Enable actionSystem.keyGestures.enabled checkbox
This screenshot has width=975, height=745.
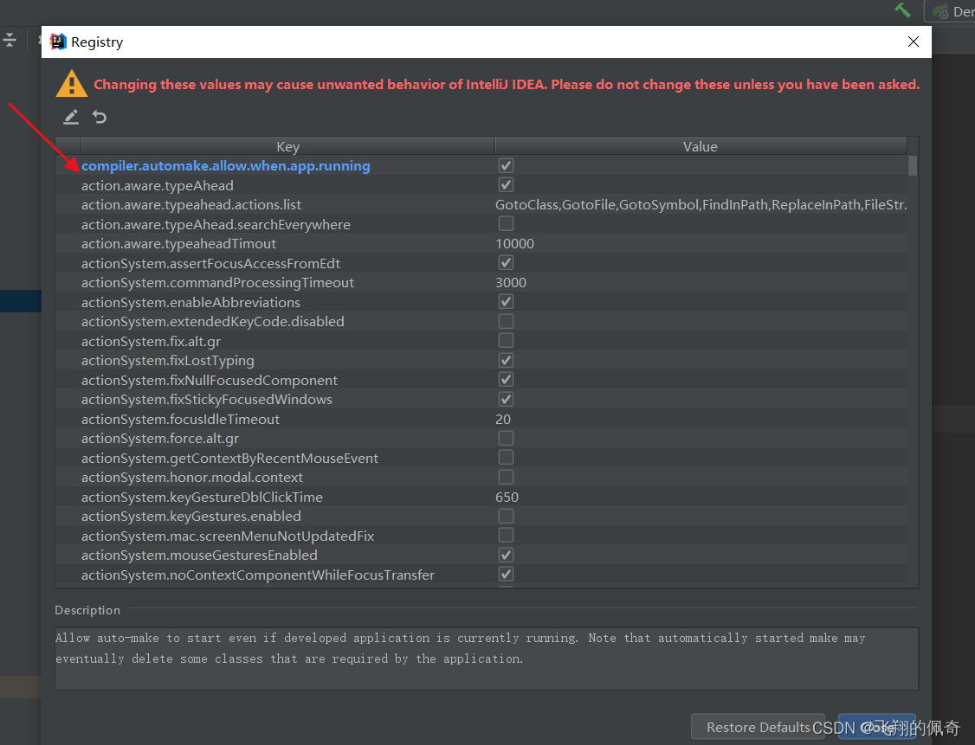(507, 516)
